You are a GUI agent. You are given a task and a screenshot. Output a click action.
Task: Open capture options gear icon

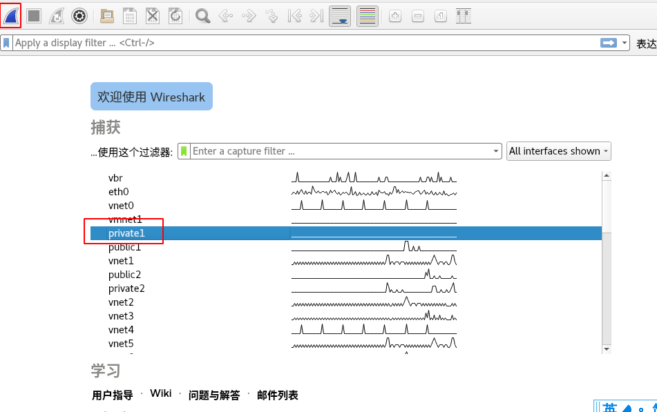point(79,16)
